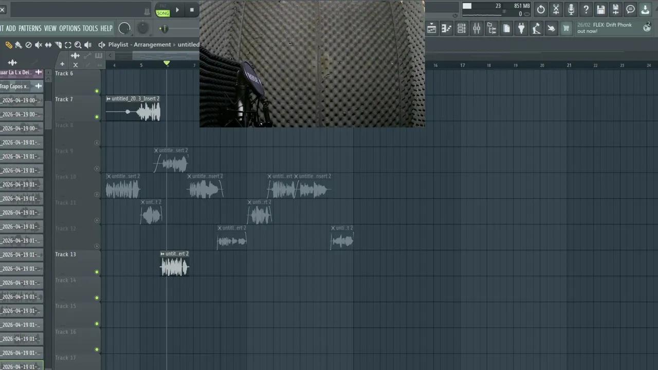658x370 pixels.
Task: Select the Draw pencil tool
Action: pos(9,45)
